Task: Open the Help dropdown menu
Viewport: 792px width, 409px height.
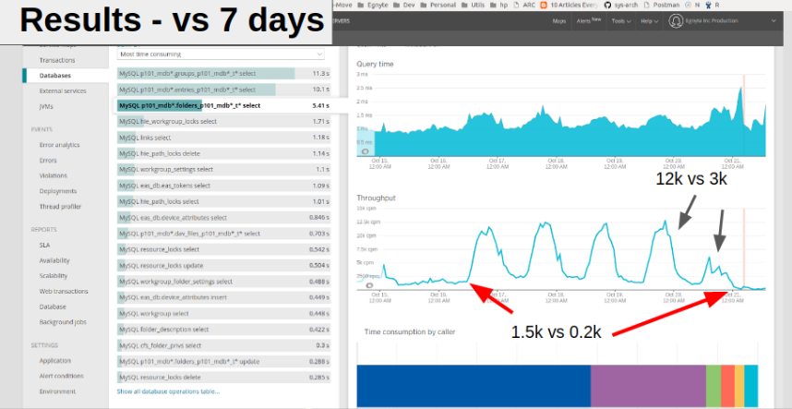Action: click(650, 20)
